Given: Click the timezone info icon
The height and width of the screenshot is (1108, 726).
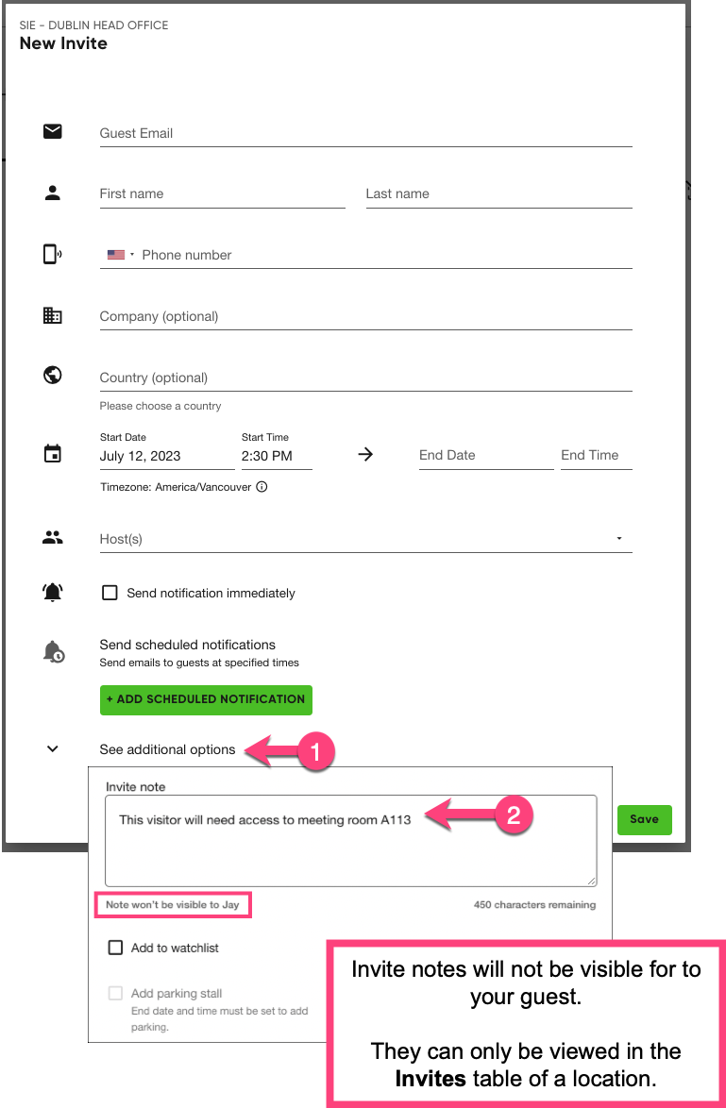Looking at the screenshot, I should click(x=262, y=487).
